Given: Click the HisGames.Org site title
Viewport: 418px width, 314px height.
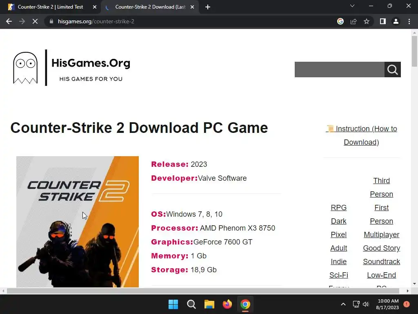Looking at the screenshot, I should 91,63.
